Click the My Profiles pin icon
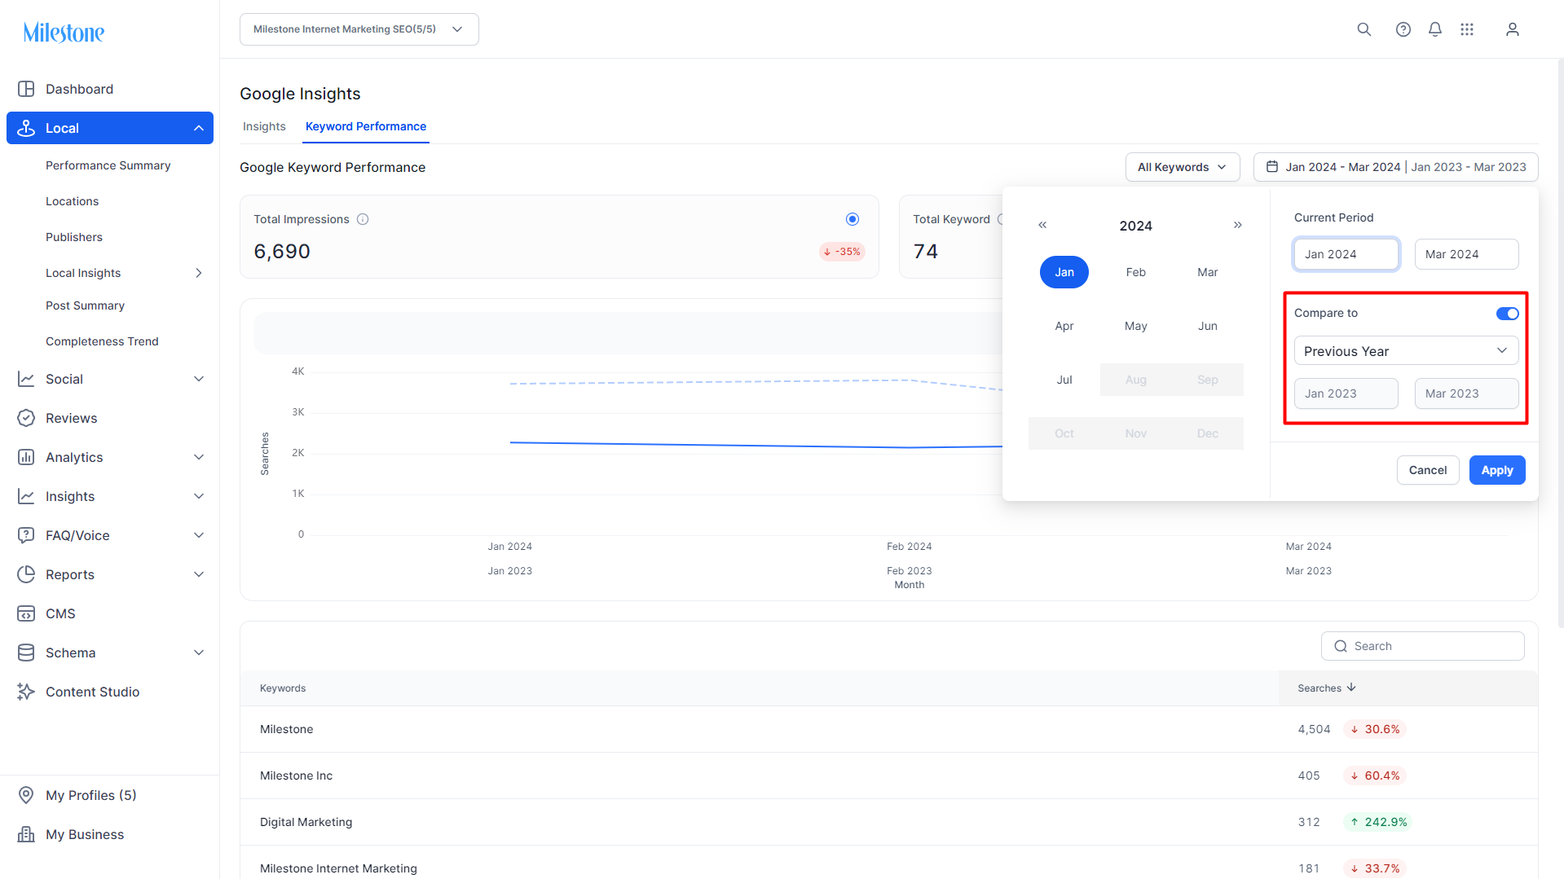The width and height of the screenshot is (1564, 879). pyautogui.click(x=26, y=795)
